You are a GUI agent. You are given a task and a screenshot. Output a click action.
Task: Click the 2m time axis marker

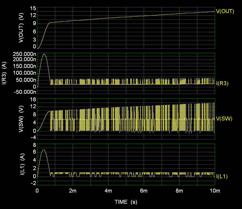[73, 191]
